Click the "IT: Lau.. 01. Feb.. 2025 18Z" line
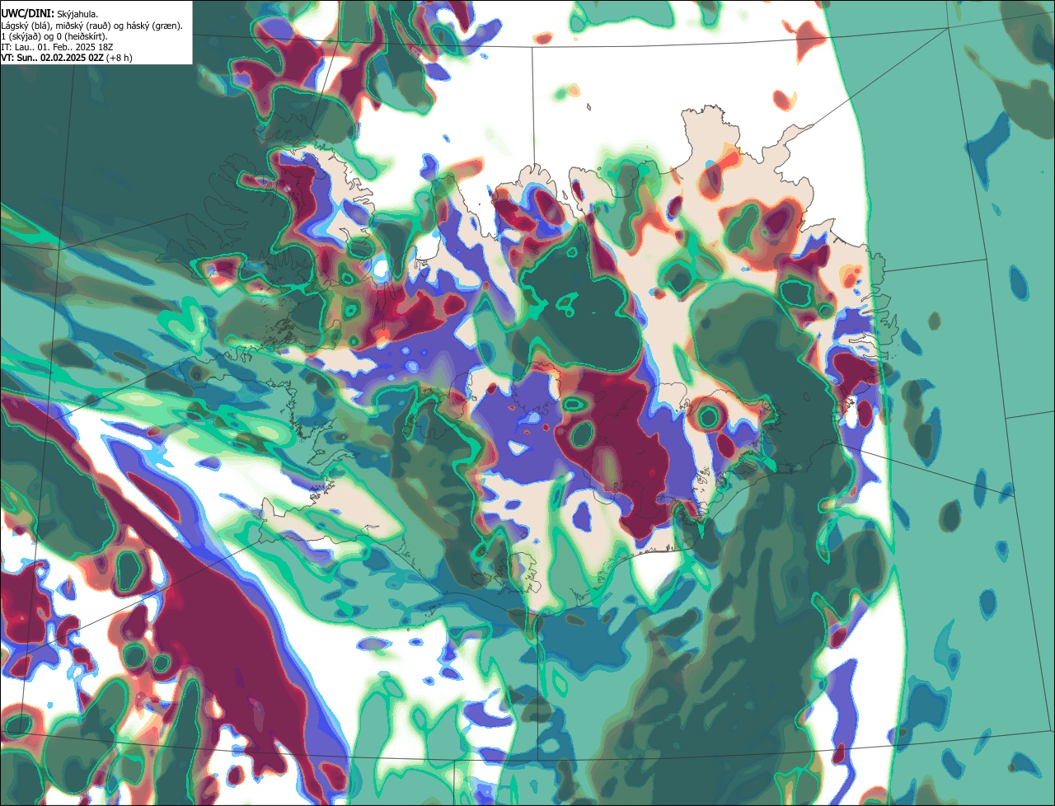Image resolution: width=1055 pixels, height=806 pixels. tap(57, 47)
